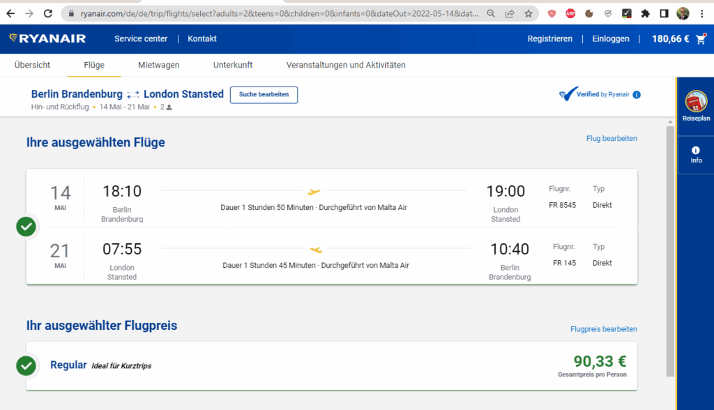Switch to the Mietwagen tab

click(x=158, y=65)
